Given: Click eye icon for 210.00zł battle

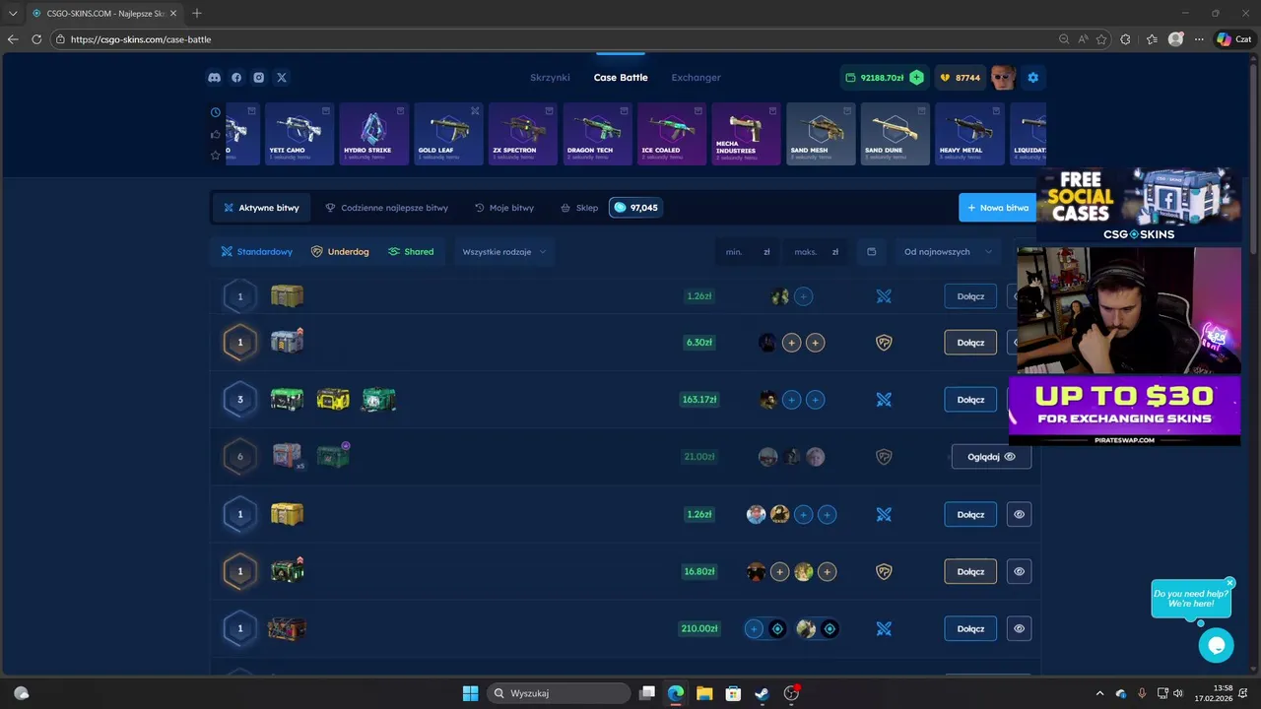Looking at the screenshot, I should (x=1020, y=628).
